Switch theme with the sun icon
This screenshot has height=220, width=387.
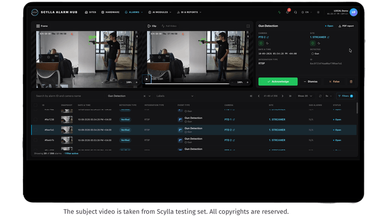[x=318, y=12]
